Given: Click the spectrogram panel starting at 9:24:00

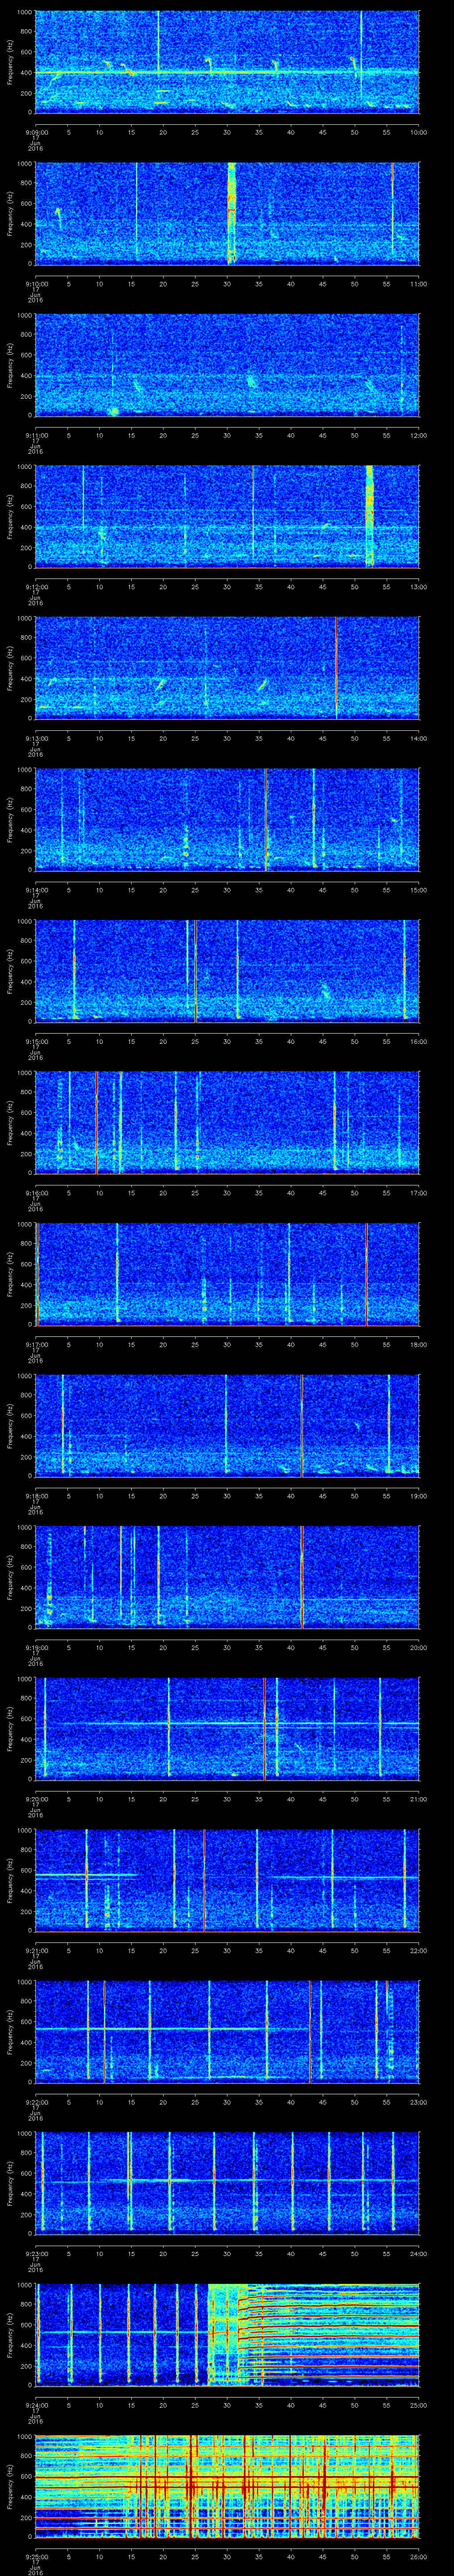Looking at the screenshot, I should tap(227, 2335).
